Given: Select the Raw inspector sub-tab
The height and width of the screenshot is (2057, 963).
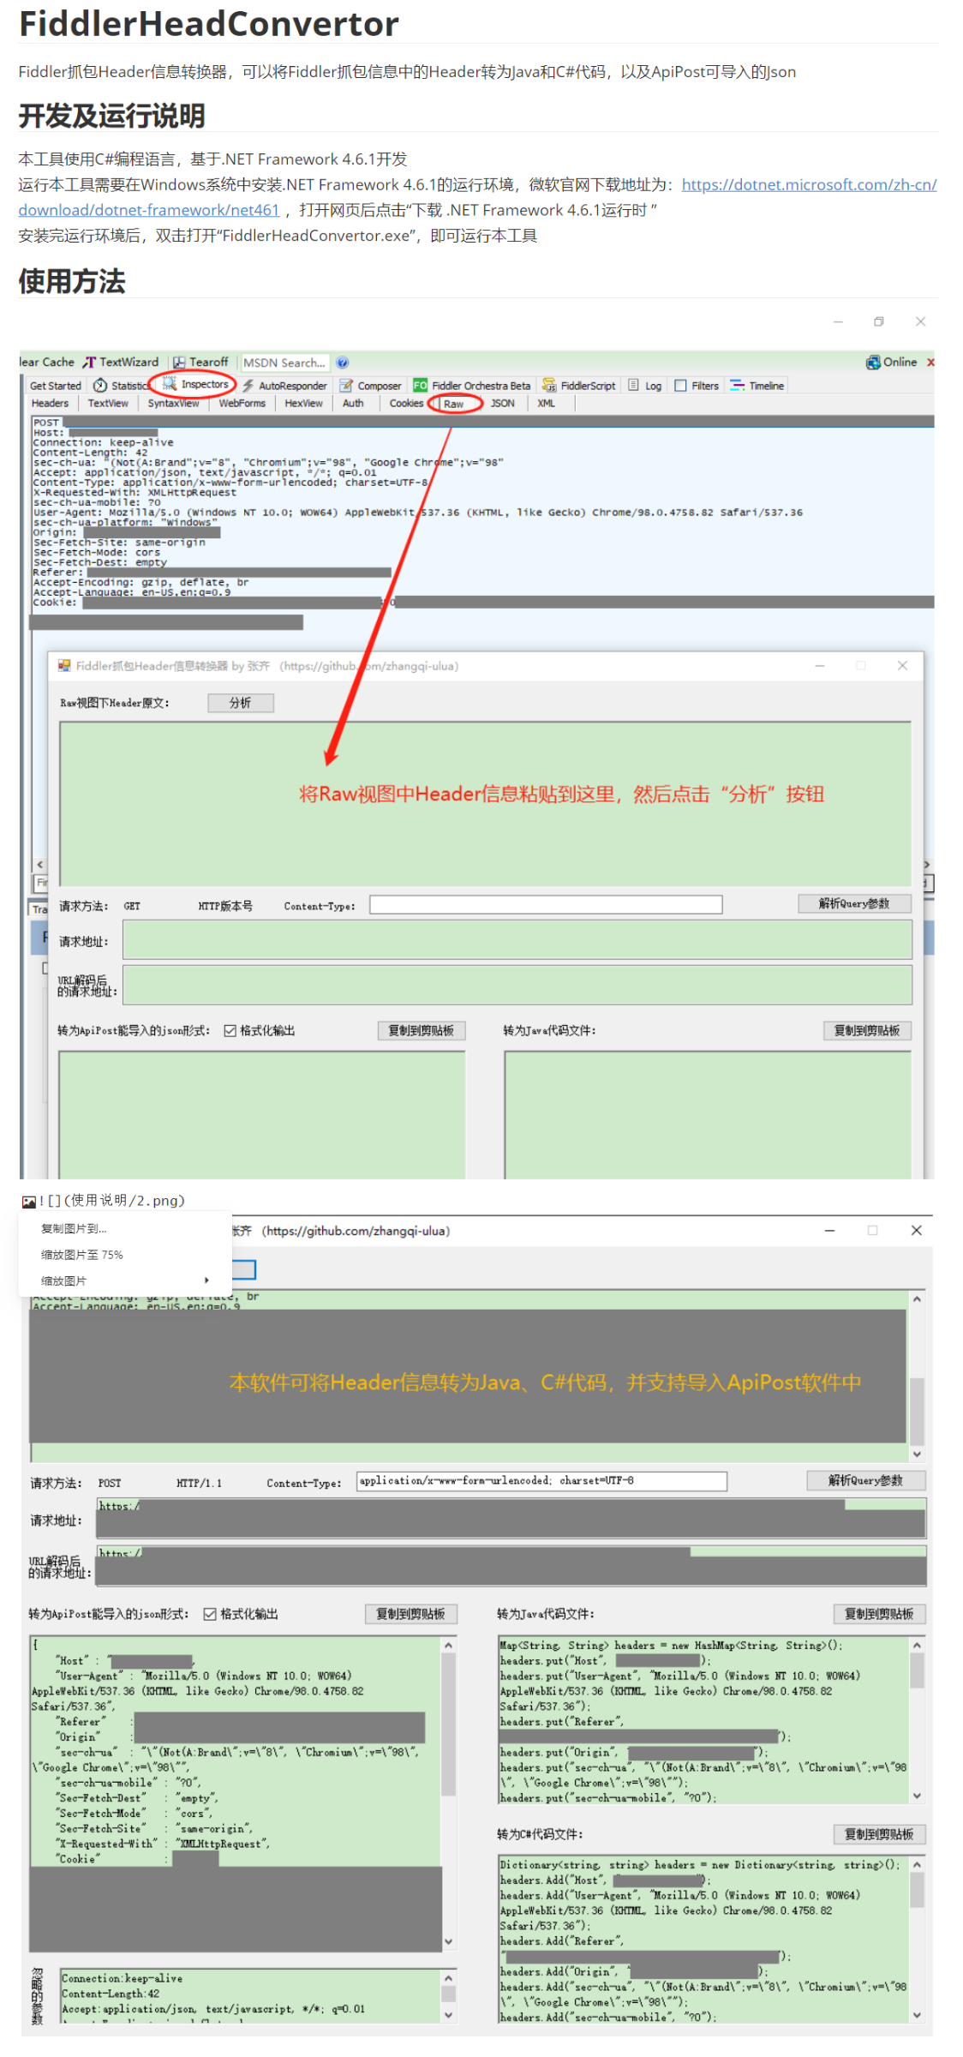Looking at the screenshot, I should coord(453,404).
